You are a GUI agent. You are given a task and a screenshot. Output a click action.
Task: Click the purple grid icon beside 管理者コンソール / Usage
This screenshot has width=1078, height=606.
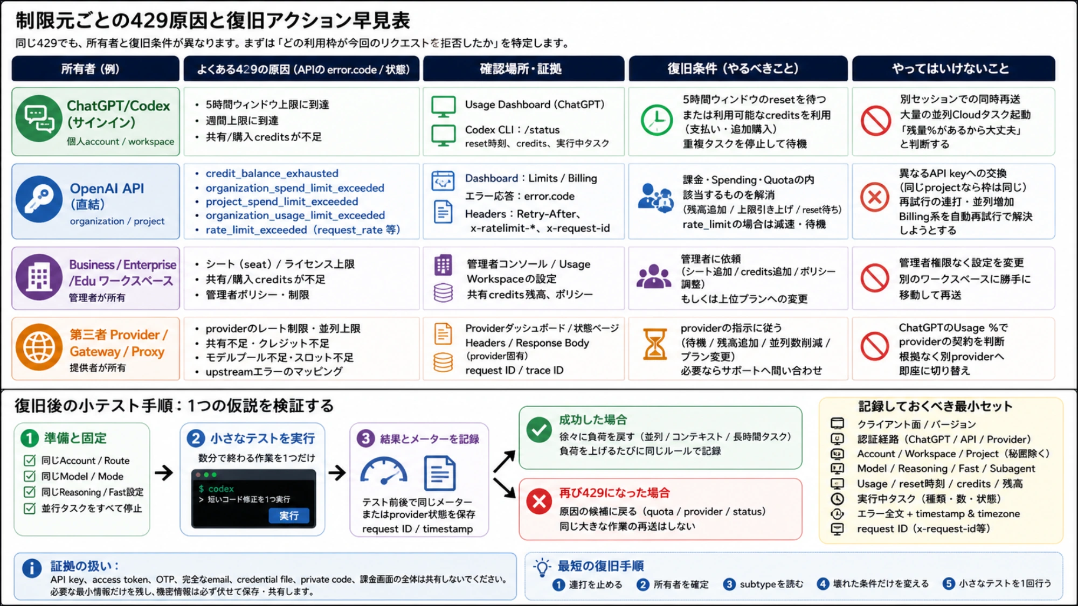[443, 264]
